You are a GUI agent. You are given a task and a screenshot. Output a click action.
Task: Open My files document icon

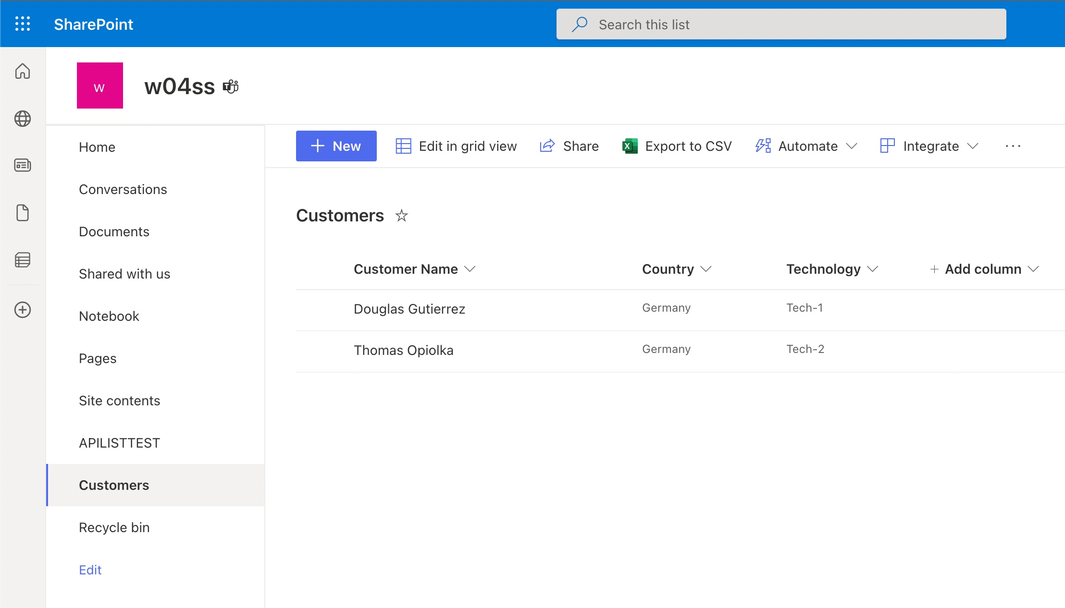[23, 213]
